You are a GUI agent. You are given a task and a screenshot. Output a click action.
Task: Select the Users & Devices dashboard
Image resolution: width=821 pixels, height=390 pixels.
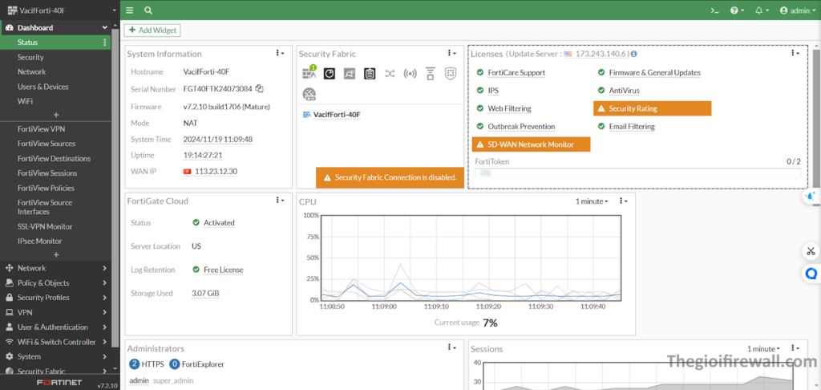pyautogui.click(x=43, y=87)
